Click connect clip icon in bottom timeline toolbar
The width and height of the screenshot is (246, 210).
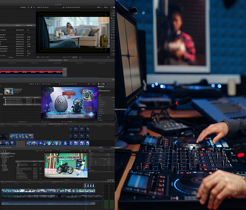[6, 181]
